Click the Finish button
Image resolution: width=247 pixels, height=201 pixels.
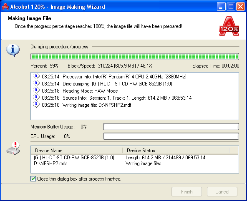(x=187, y=191)
